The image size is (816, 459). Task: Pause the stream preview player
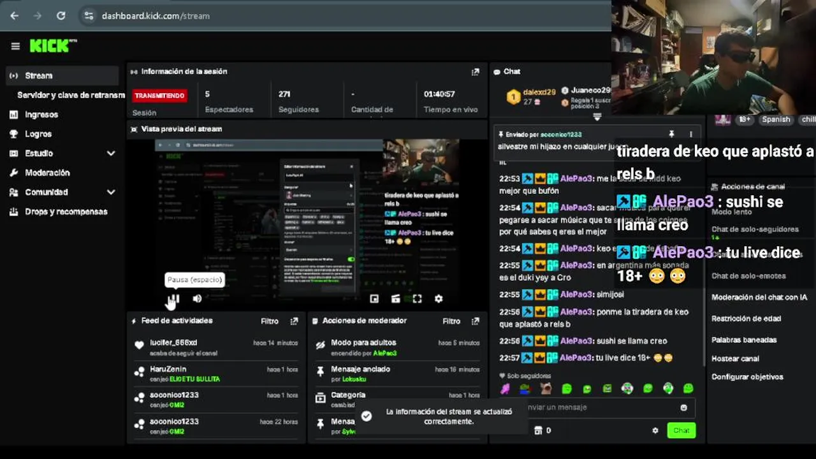(174, 298)
